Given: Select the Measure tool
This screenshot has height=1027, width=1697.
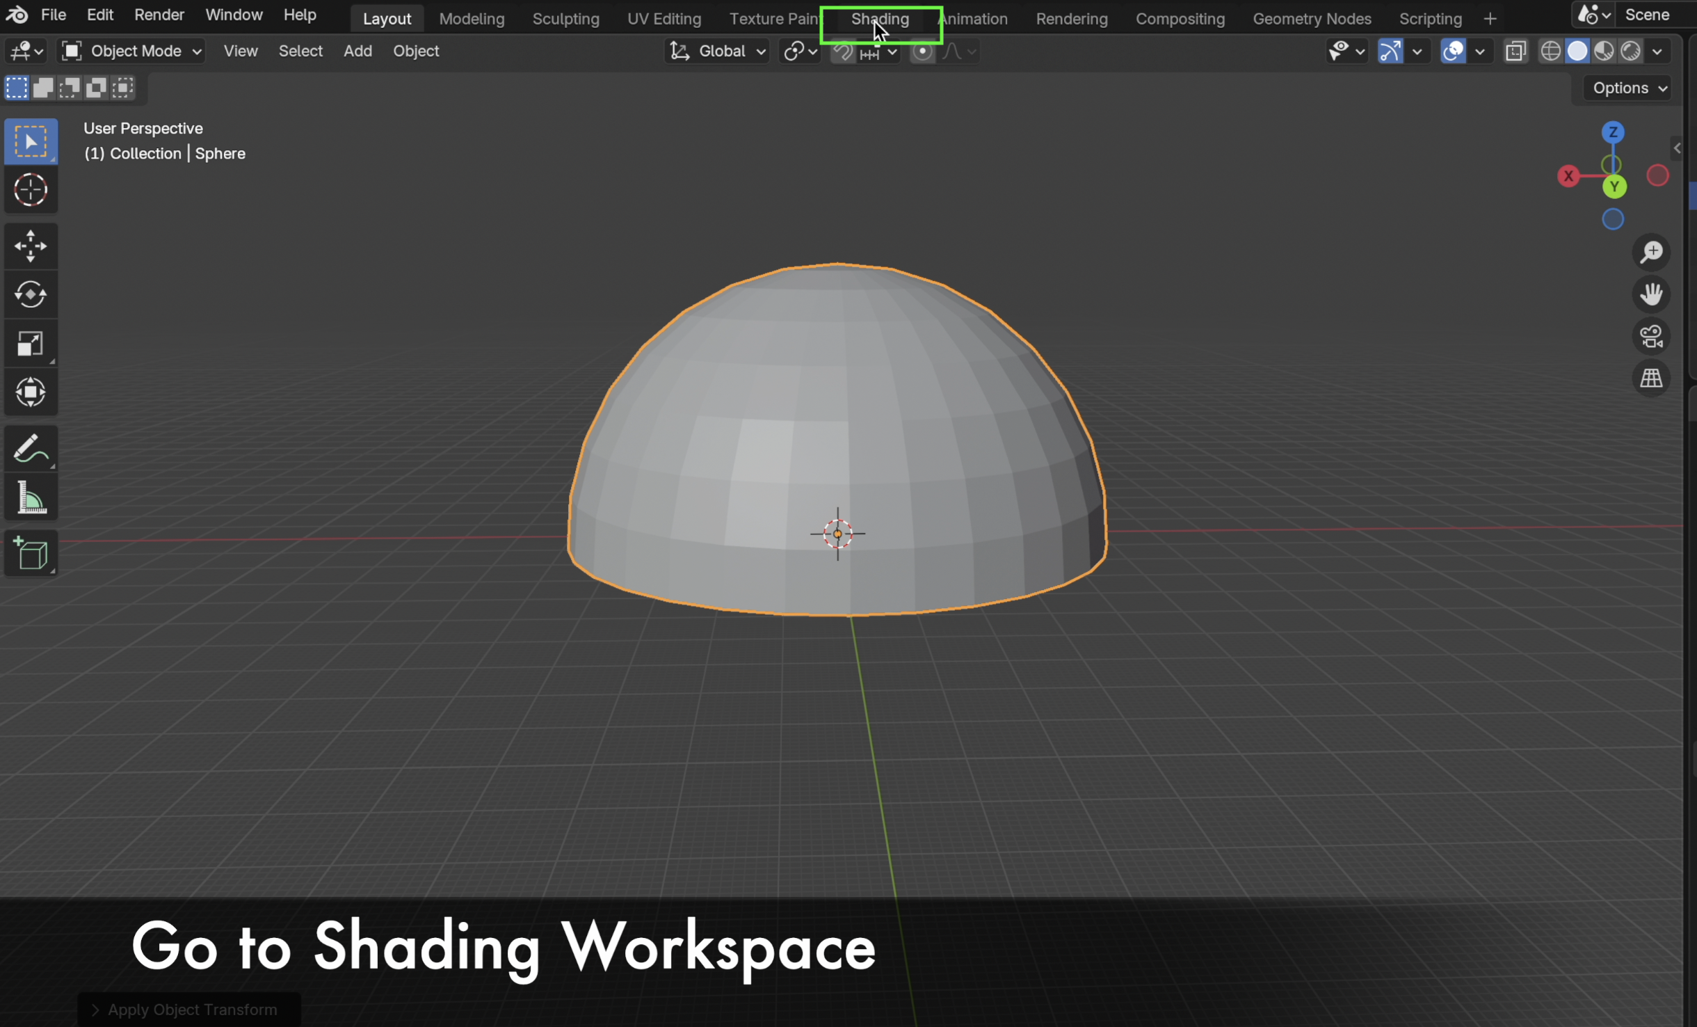Looking at the screenshot, I should click(31, 498).
